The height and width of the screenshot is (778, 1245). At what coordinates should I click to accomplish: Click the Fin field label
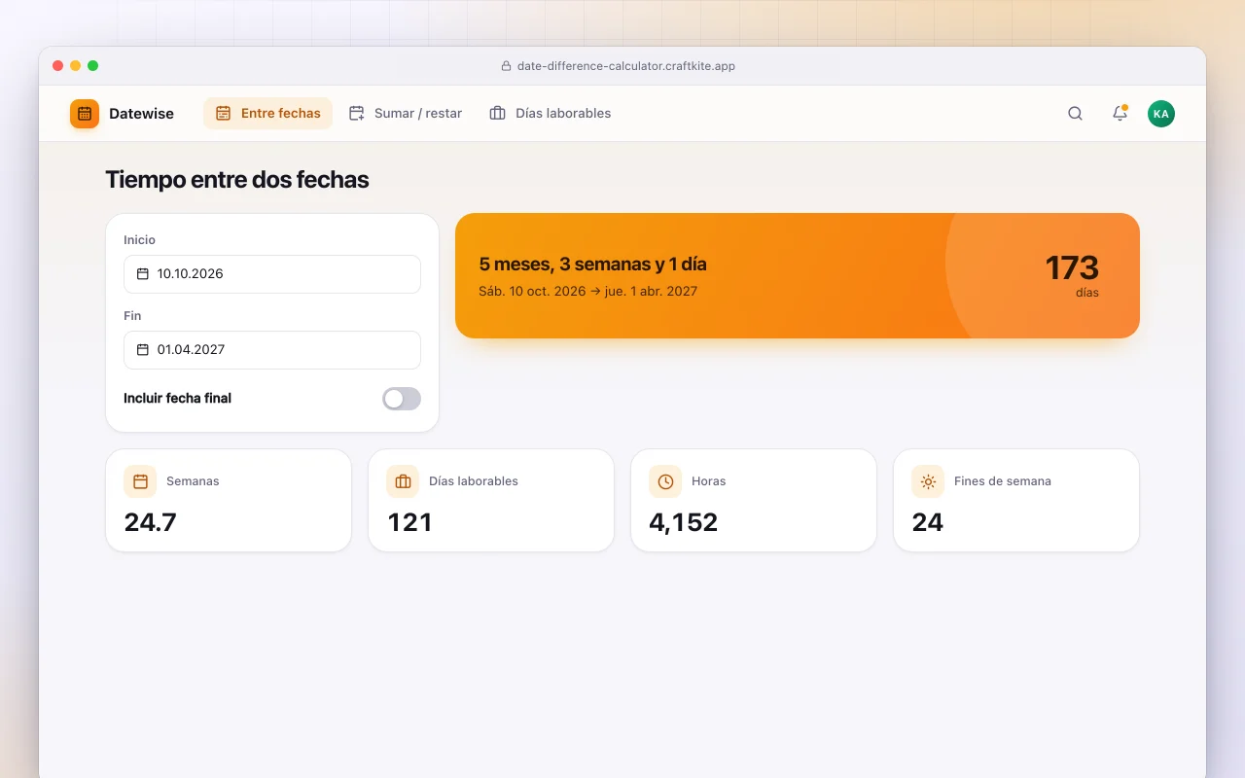[132, 316]
